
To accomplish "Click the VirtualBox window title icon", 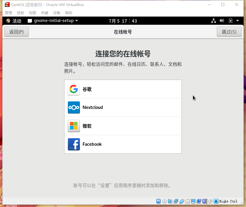I will click(7, 5).
